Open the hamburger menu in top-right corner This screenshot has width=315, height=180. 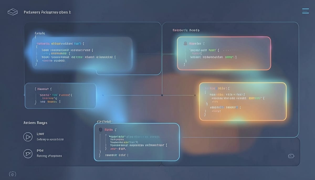point(305,11)
